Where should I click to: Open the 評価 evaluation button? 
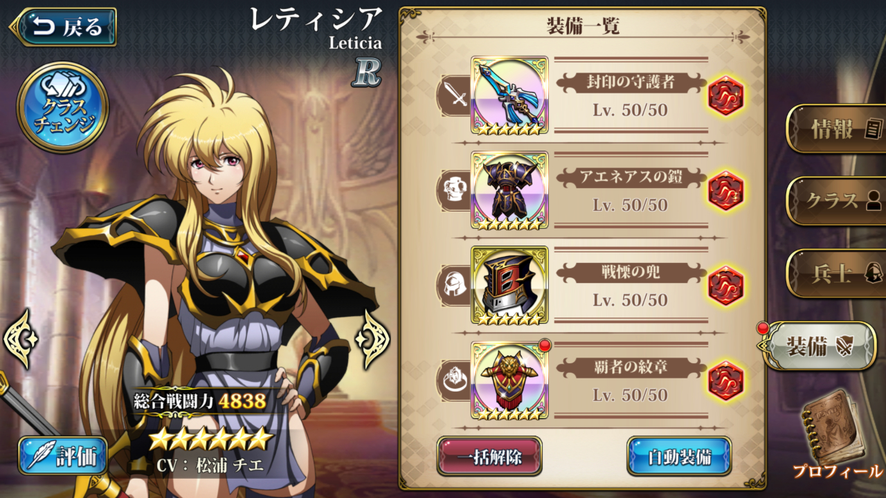(x=63, y=456)
